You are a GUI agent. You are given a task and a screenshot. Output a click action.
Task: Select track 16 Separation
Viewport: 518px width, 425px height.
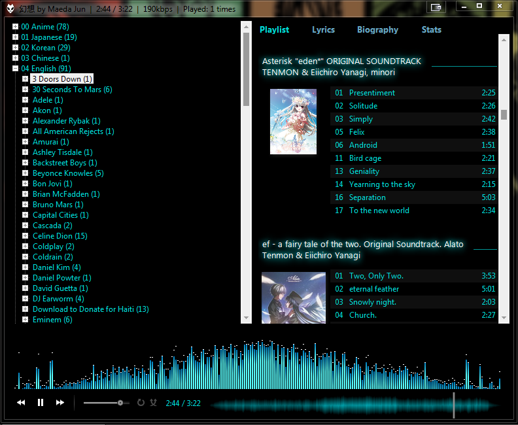[414, 197]
